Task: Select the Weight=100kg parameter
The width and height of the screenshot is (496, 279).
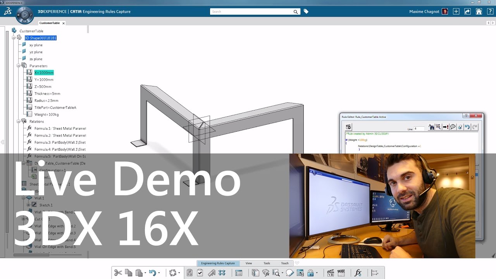Action: pos(46,114)
